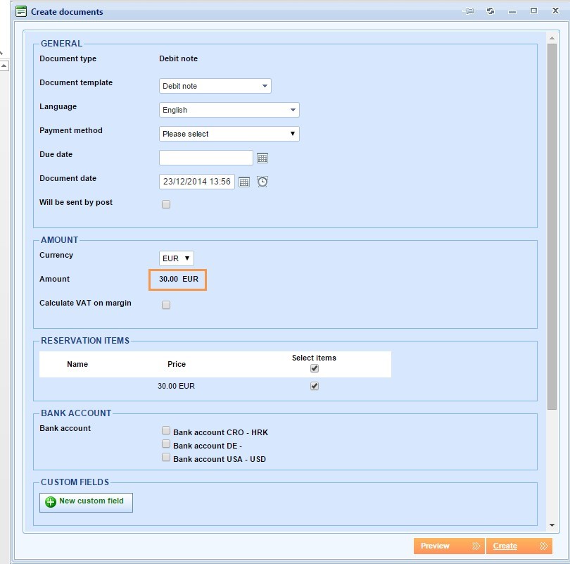
Task: Open the Payment method dropdown
Action: 229,134
